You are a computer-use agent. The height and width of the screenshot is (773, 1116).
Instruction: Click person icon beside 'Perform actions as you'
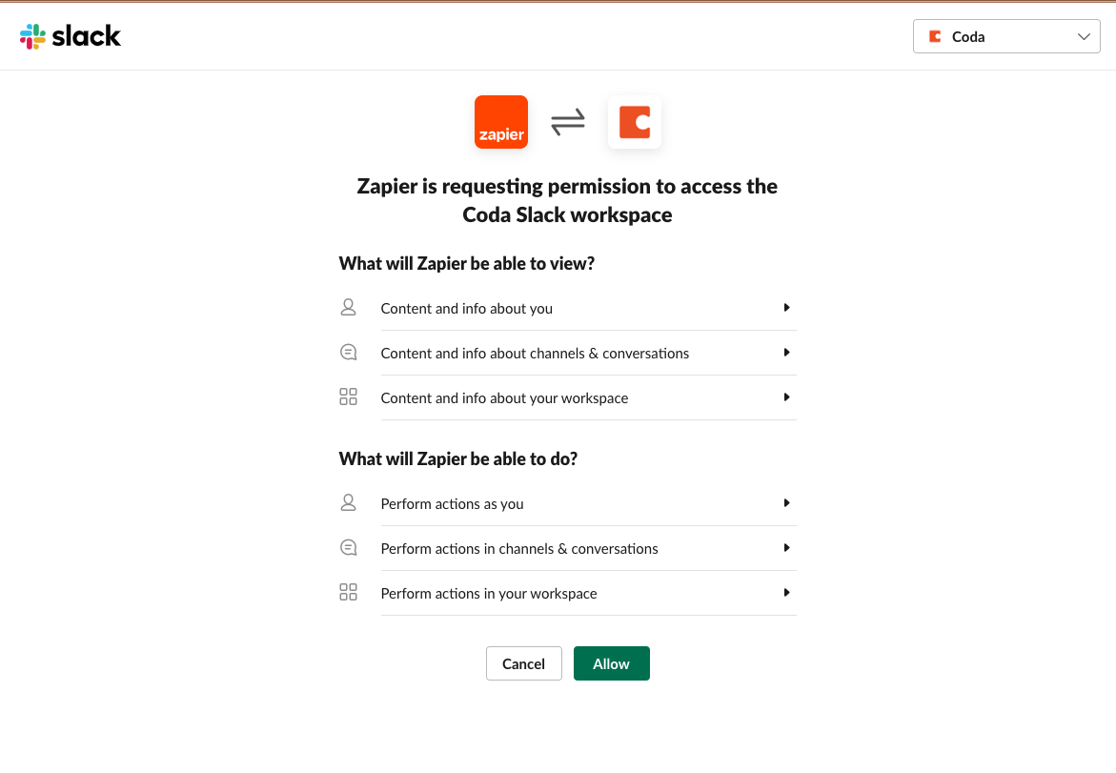(348, 503)
